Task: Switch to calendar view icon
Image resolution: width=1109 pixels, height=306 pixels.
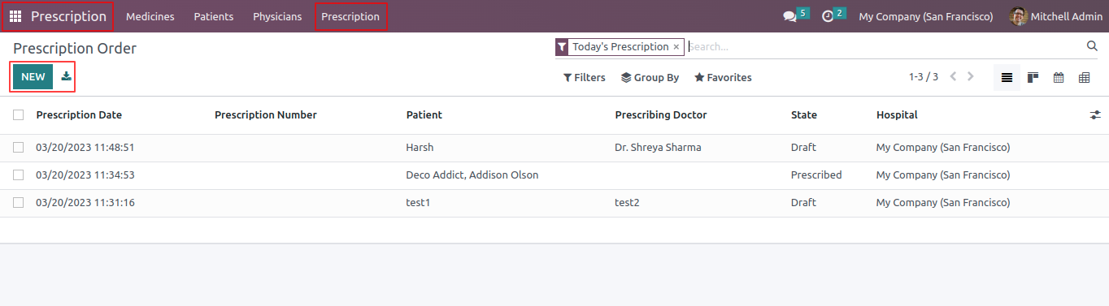Action: pos(1059,77)
